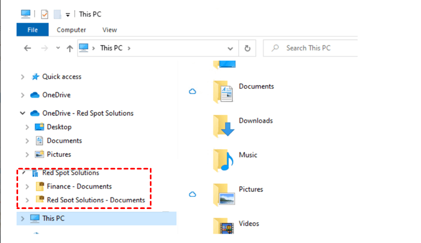Click the search magnifier icon
Image resolution: width=421 pixels, height=243 pixels.
tap(275, 48)
